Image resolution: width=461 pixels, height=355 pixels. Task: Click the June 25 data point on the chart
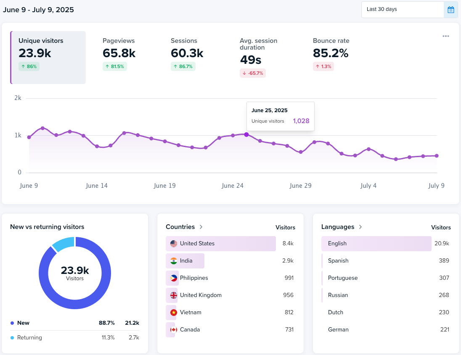click(246, 135)
